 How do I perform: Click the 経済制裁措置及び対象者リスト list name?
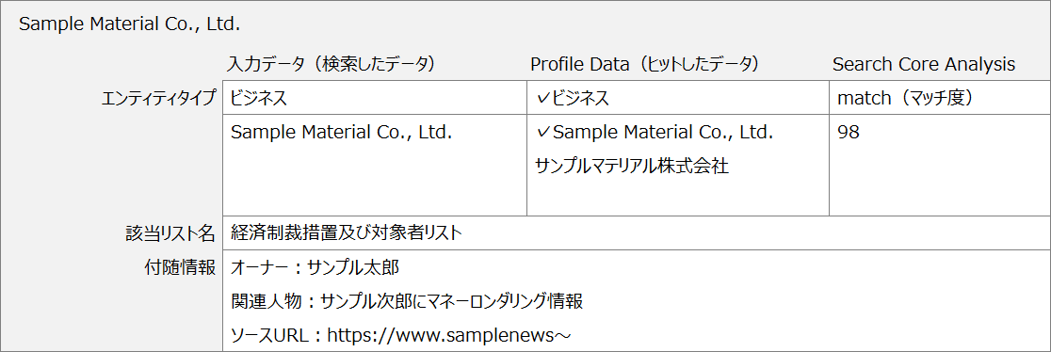pyautogui.click(x=346, y=233)
